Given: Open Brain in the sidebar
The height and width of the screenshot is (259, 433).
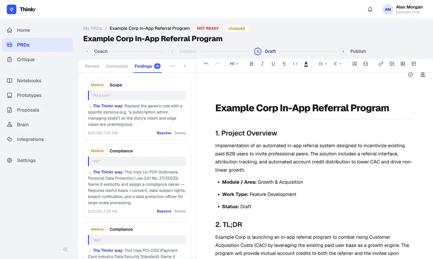Looking at the screenshot, I should point(38,124).
